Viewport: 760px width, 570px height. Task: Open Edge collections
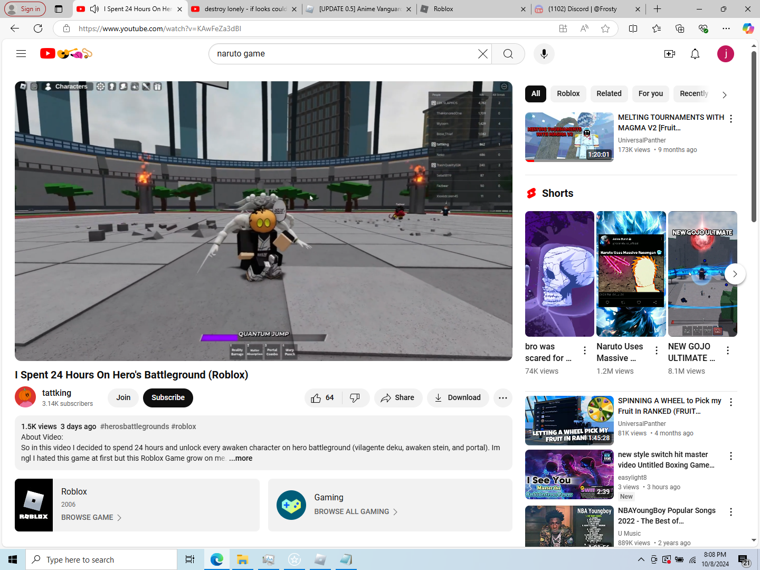click(x=680, y=28)
